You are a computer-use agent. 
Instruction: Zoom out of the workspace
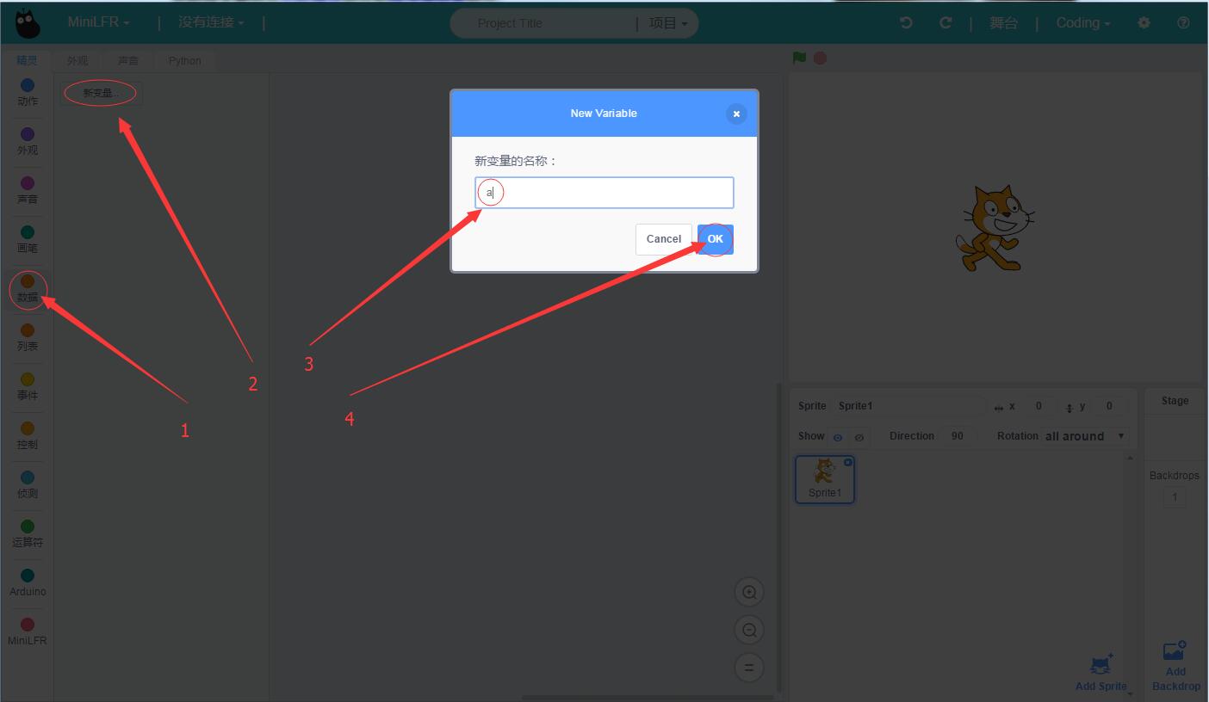[x=749, y=631]
